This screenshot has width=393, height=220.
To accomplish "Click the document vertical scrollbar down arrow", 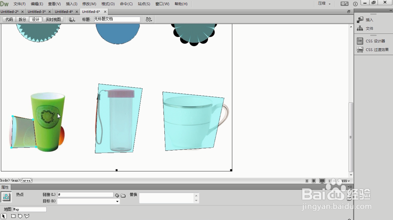I will (x=351, y=175).
